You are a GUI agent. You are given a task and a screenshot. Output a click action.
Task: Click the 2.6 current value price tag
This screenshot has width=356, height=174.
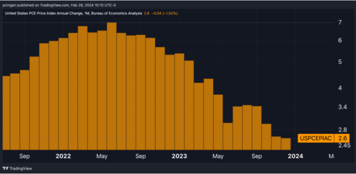342,138
